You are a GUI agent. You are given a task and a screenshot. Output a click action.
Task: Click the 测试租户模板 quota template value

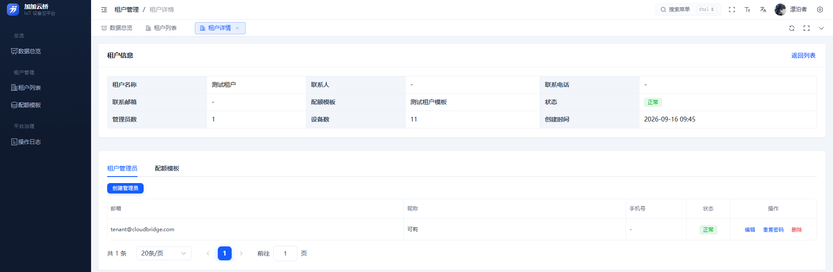click(x=429, y=102)
